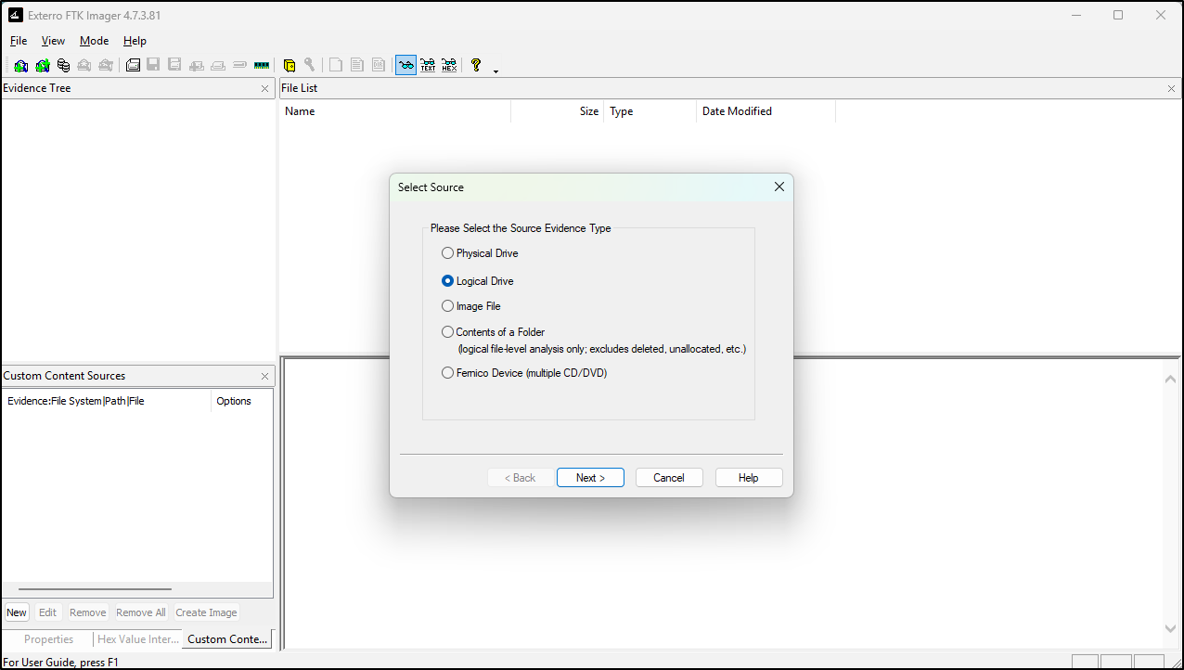Select the Physical Drive radio button
This screenshot has width=1184, height=670.
tap(448, 253)
